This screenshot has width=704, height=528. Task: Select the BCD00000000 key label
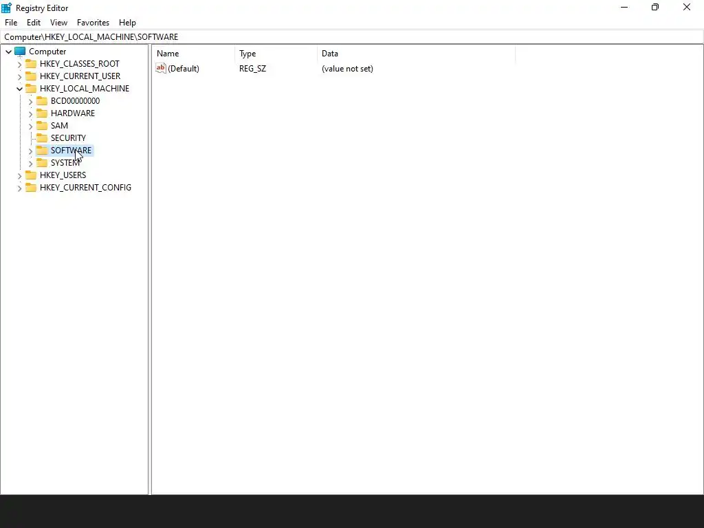75,100
